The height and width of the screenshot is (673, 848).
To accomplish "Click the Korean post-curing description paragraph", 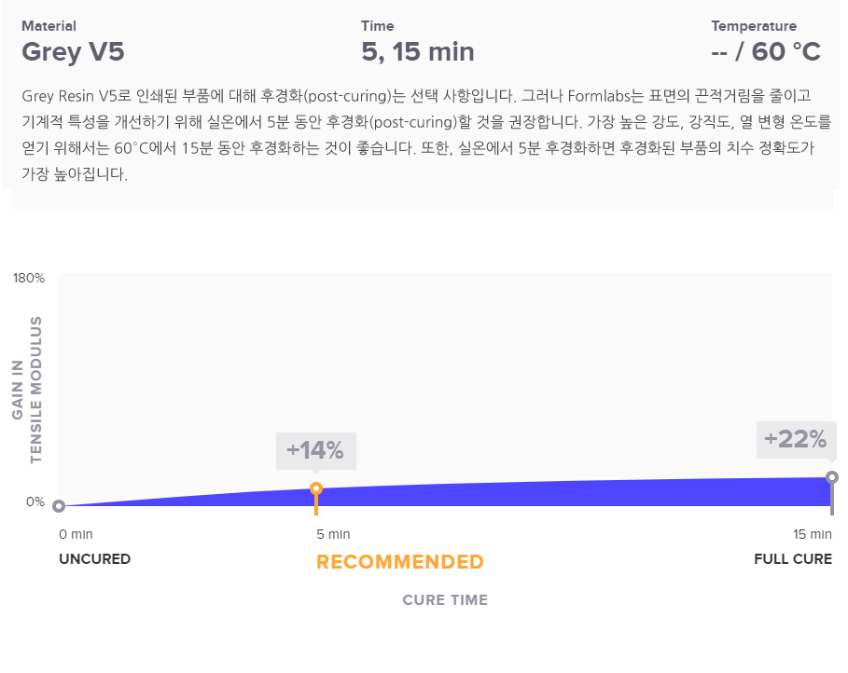I will pyautogui.click(x=426, y=134).
